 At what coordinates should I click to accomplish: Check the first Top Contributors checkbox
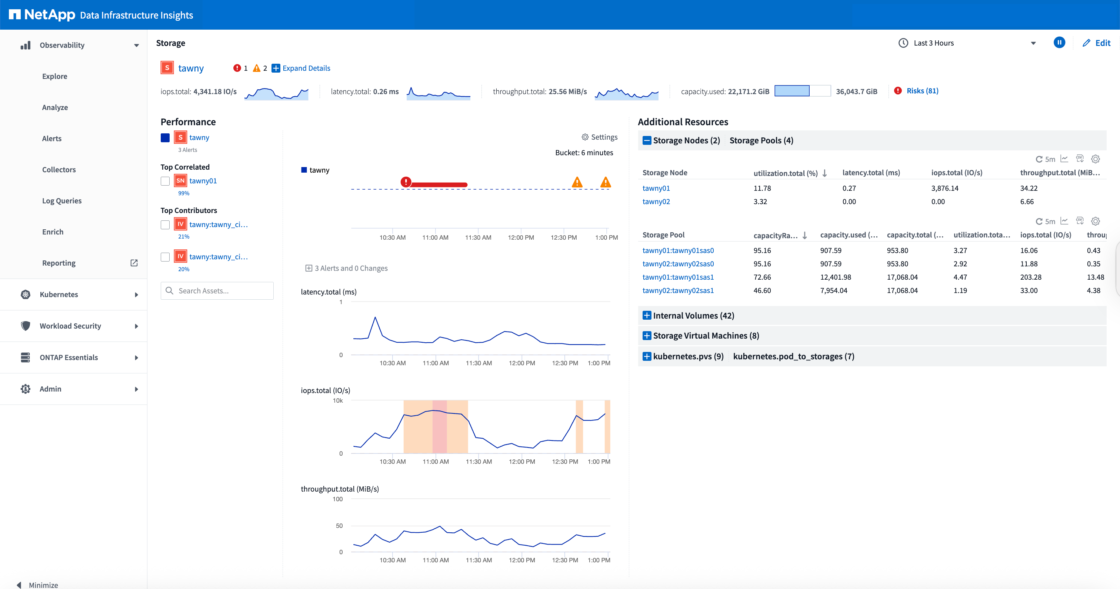(x=165, y=224)
